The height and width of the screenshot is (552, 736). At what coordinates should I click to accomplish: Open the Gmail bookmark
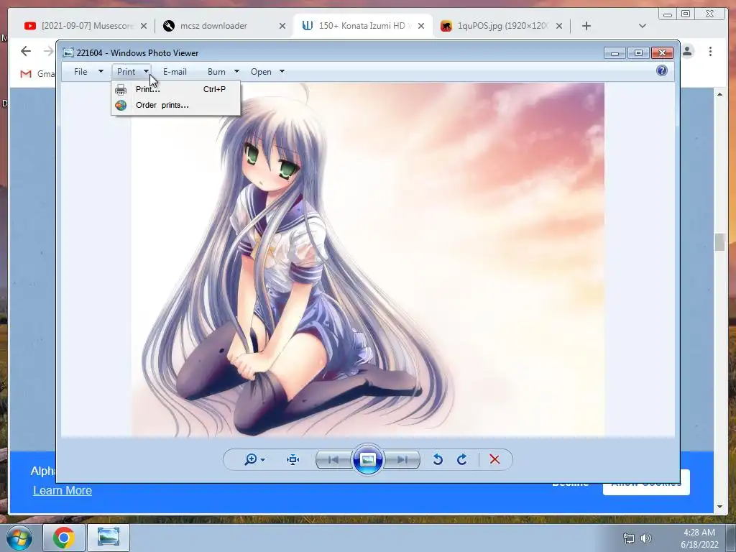(37, 74)
